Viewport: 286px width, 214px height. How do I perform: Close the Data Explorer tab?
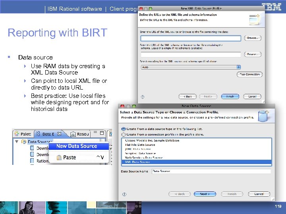point(59,134)
